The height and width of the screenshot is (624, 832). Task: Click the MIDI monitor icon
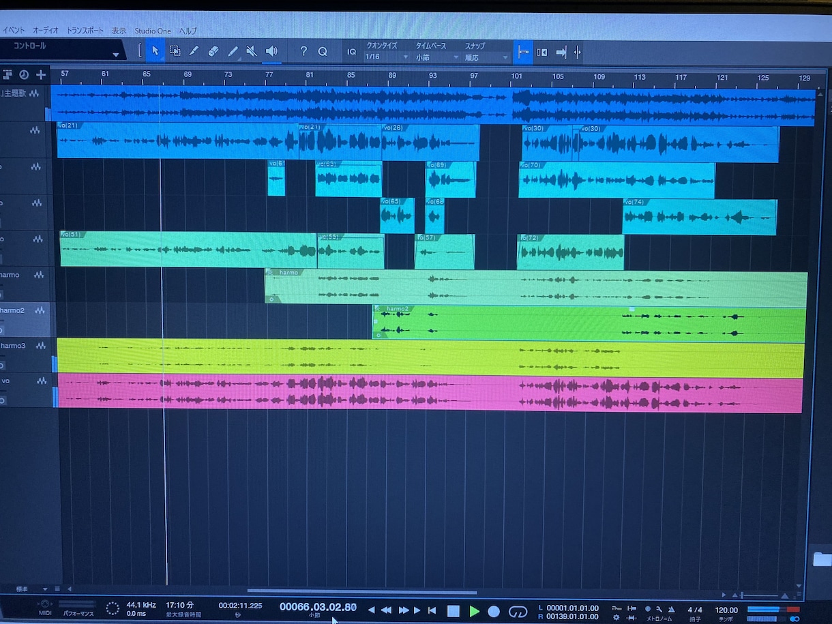[x=45, y=606]
